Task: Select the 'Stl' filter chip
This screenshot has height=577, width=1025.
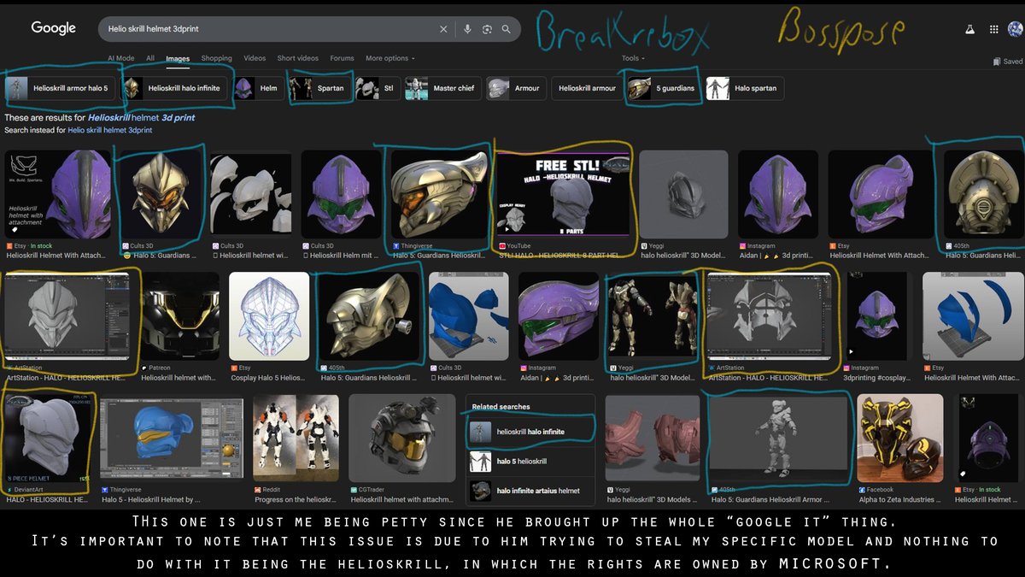Action: (x=377, y=88)
